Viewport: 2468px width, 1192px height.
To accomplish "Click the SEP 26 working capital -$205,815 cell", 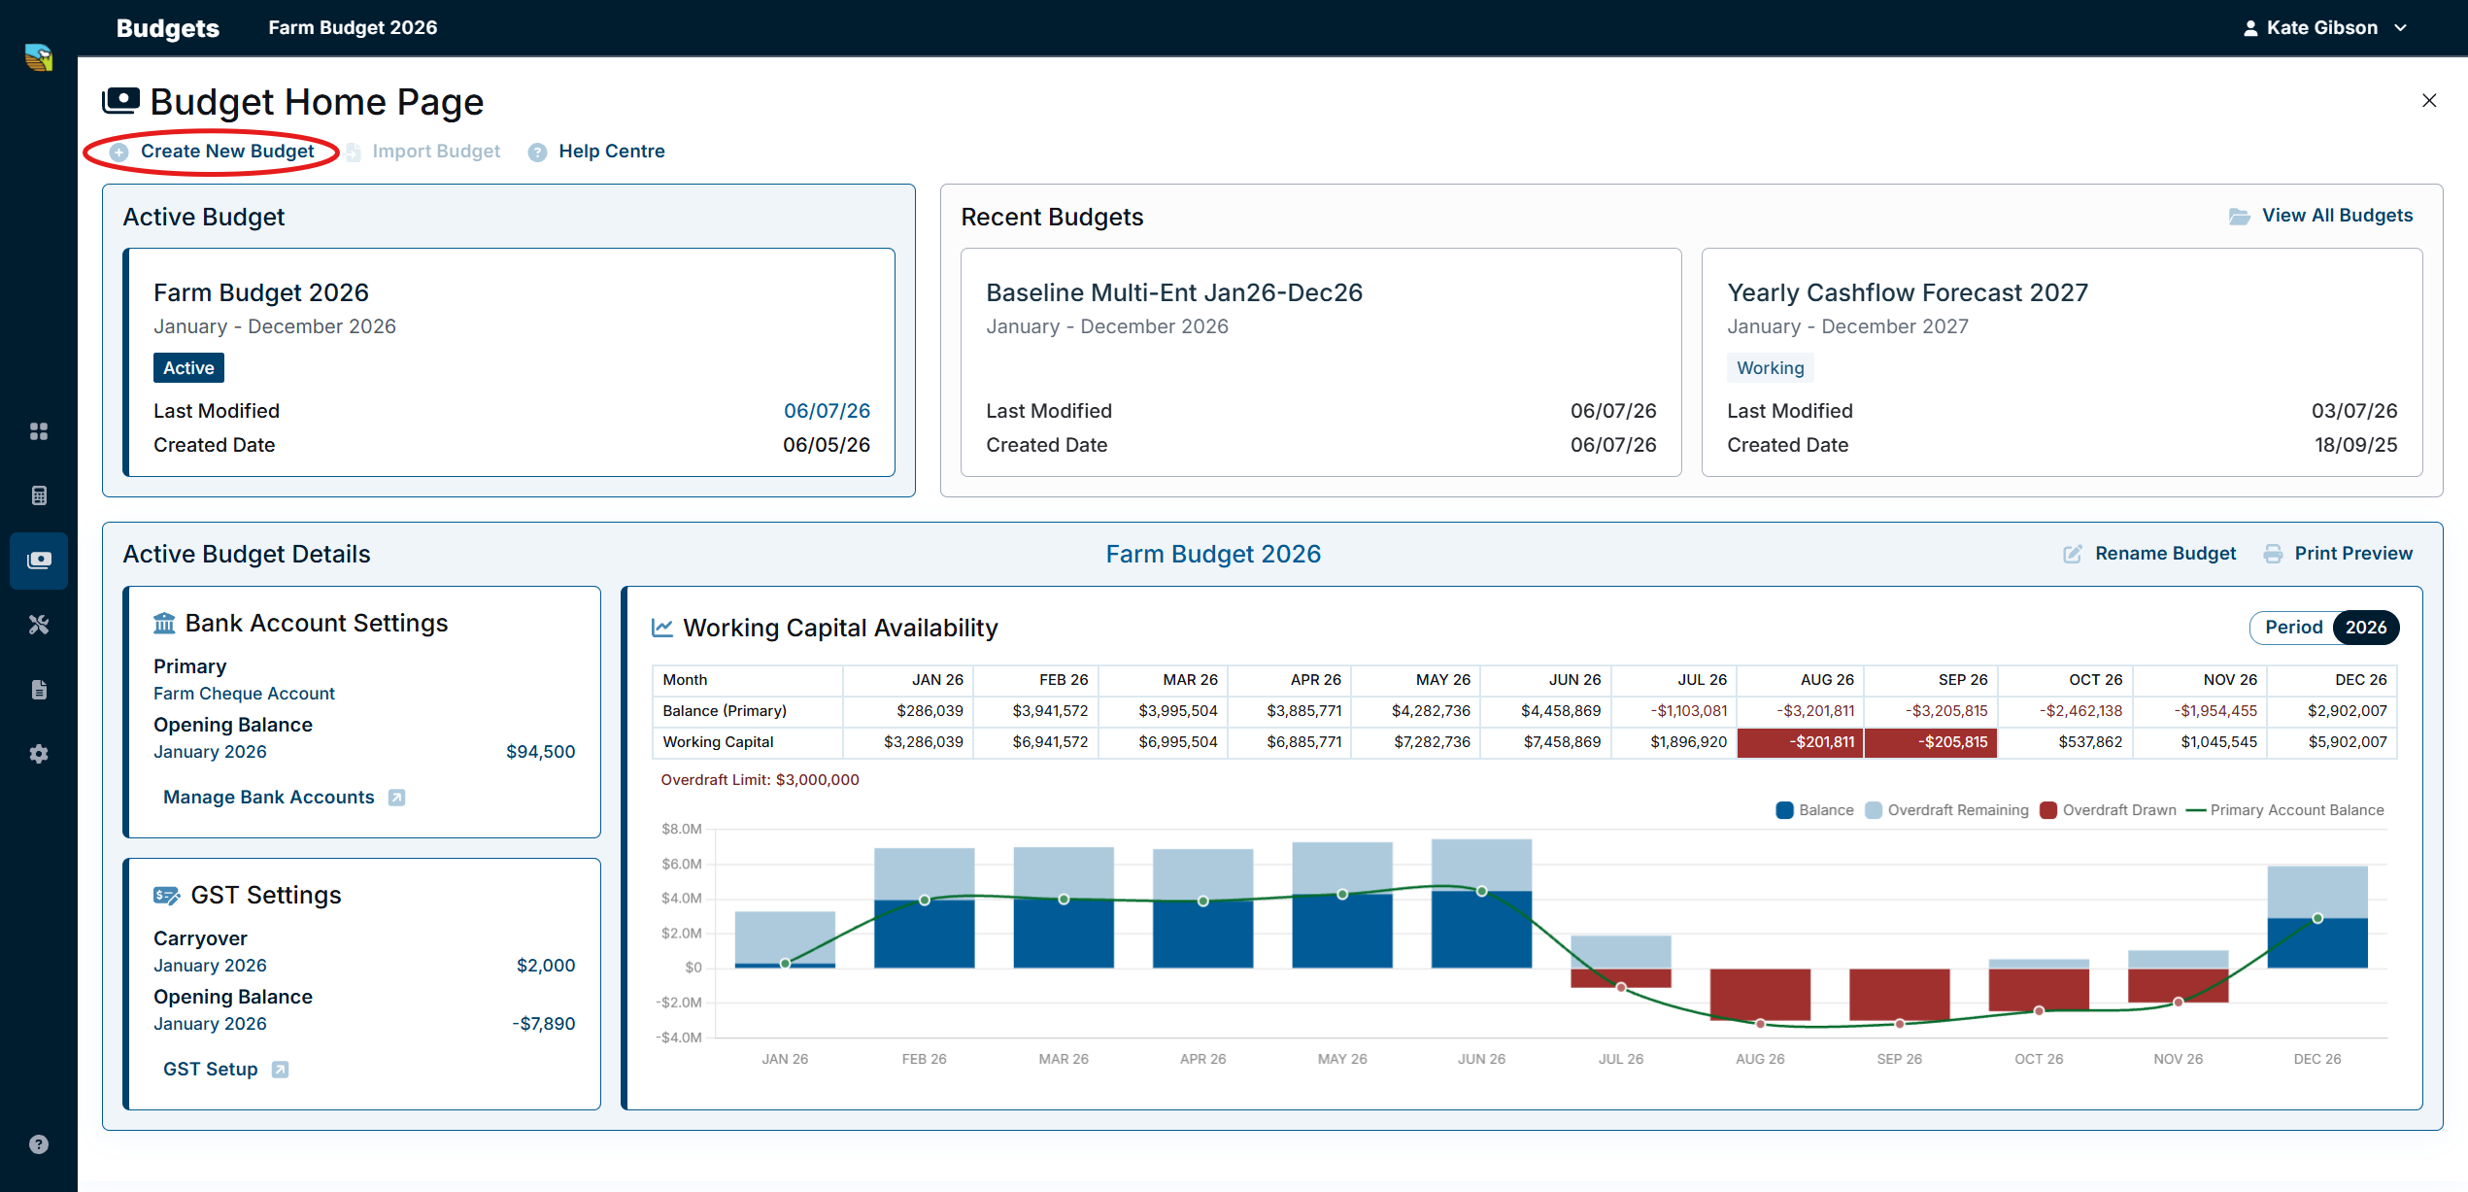I will tap(1931, 742).
